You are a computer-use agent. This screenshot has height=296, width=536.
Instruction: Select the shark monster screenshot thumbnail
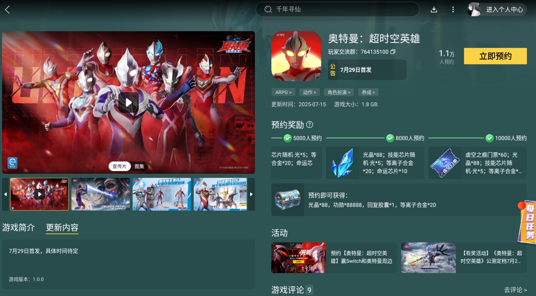101,194
